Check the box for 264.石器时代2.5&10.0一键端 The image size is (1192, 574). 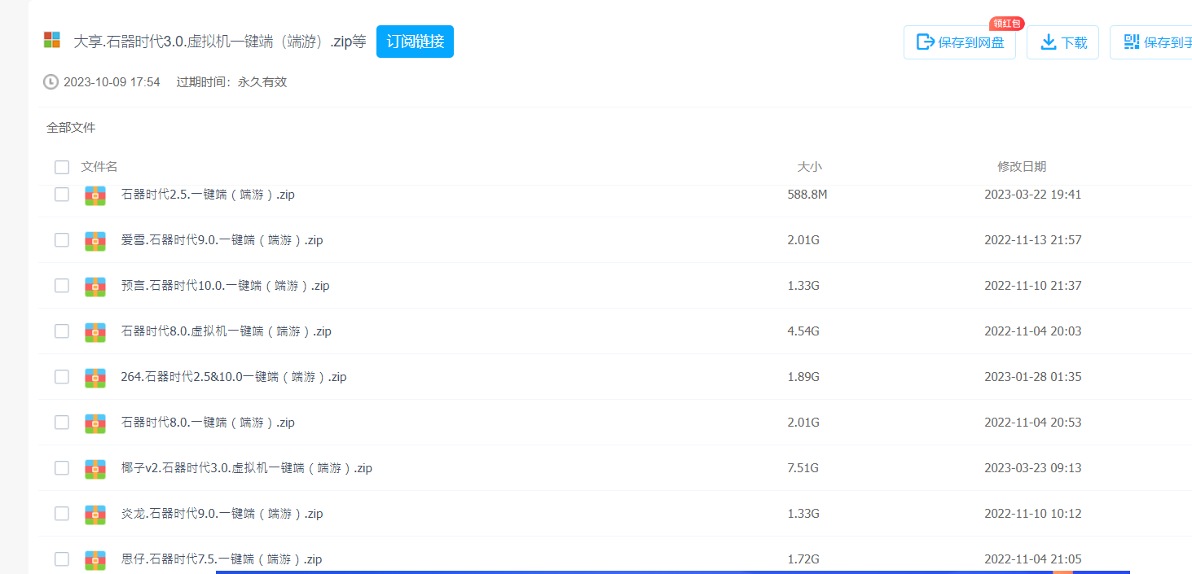coord(62,377)
